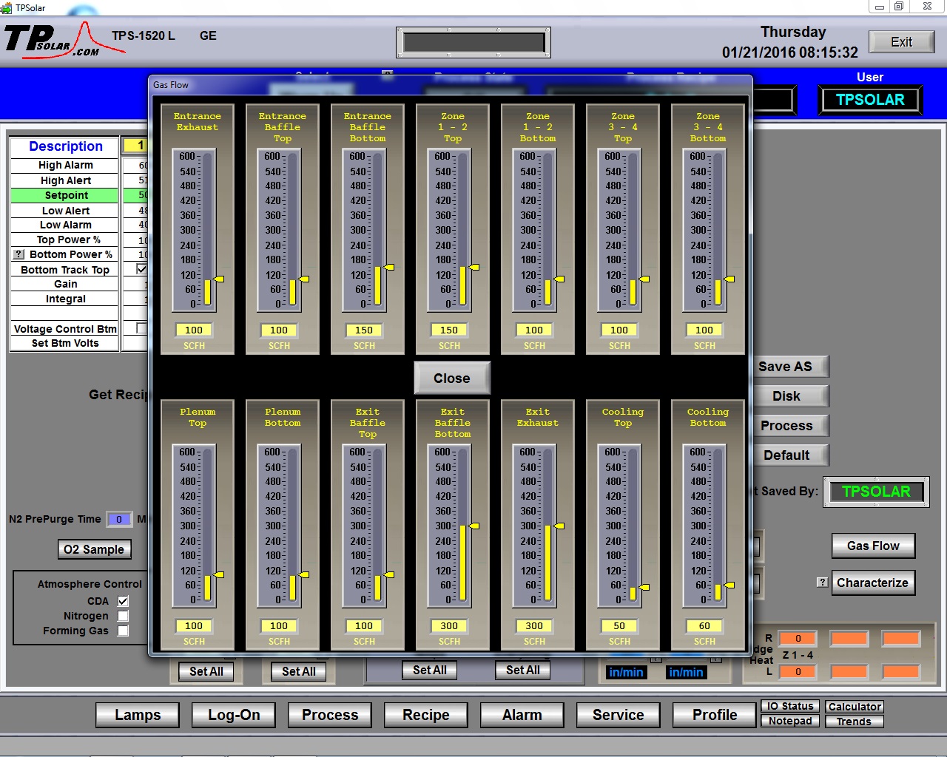Click the Gas Flow button on main screen

click(874, 546)
